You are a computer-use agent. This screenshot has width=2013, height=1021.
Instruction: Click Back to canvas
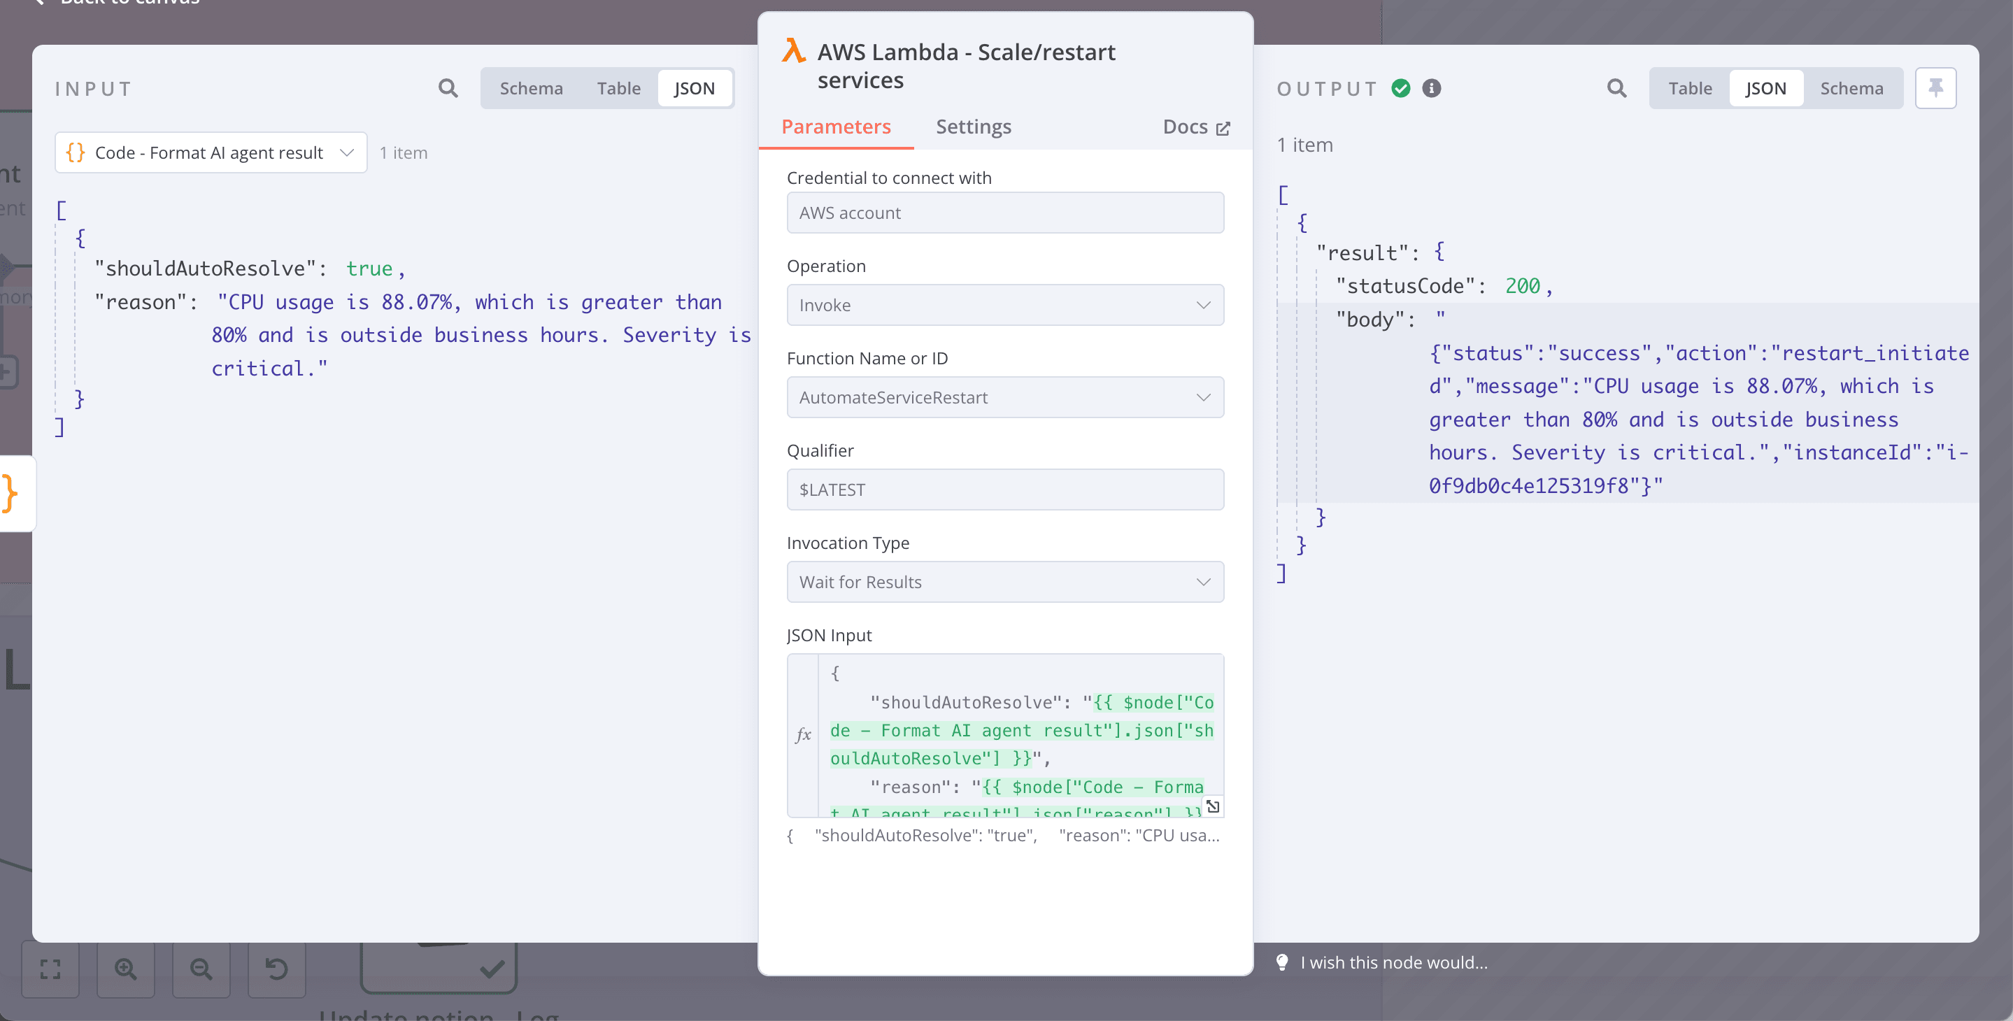129,1
